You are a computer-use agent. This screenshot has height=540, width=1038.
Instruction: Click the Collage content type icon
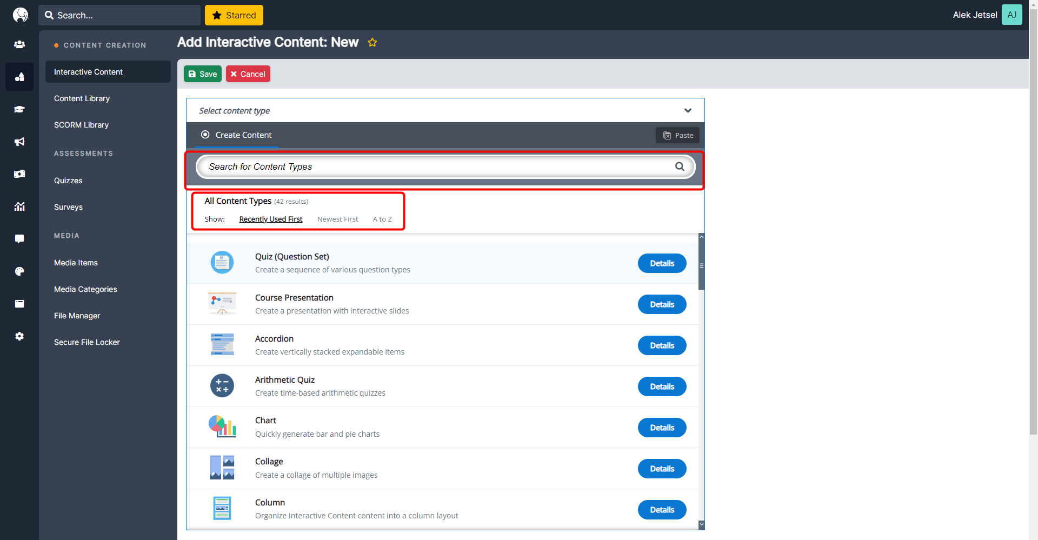(222, 468)
